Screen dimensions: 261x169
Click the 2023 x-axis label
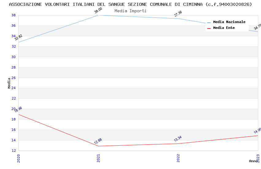[x=258, y=158]
